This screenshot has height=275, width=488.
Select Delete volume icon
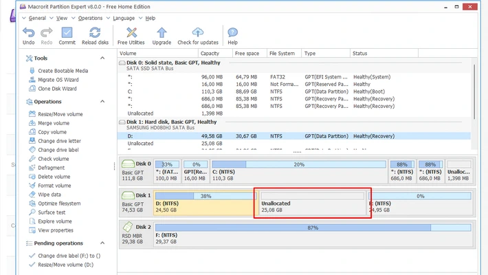[32, 177]
